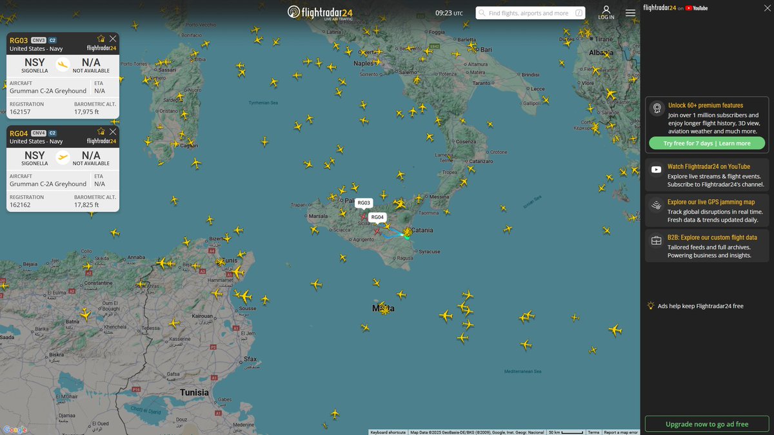Click the United States - Navy text in the RG03 card
Image resolution: width=774 pixels, height=435 pixels.
36,48
